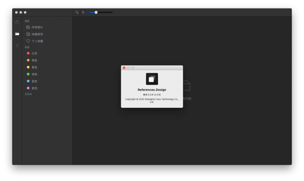Viewport: 304px width, 181px height.
Task: Click the 快捷保存 quick save icon
Action: 28,34
